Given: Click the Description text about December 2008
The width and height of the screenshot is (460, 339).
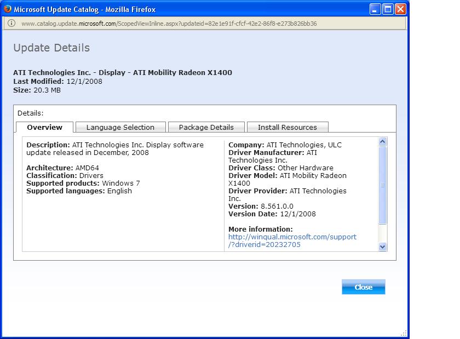Looking at the screenshot, I should 115,149.
